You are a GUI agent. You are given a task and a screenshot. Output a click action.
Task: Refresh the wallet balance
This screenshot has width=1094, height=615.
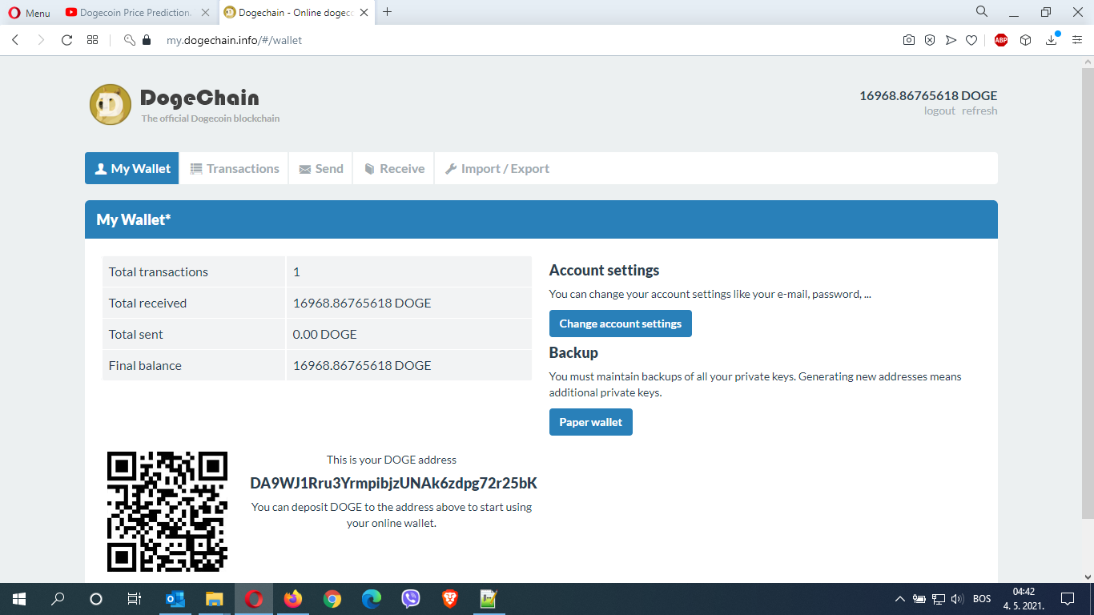click(979, 111)
